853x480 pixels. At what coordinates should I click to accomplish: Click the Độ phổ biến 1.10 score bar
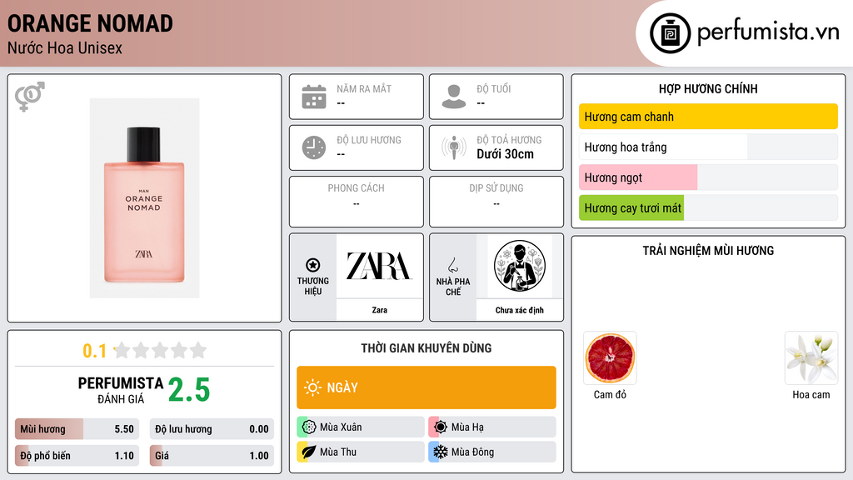(77, 456)
